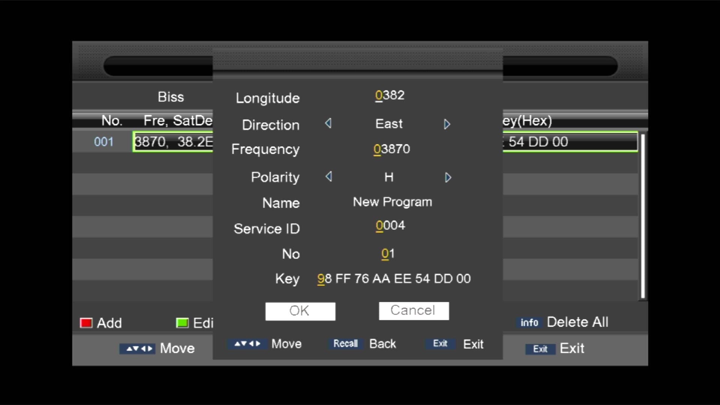Click the Back label in dialog footer
Screen dimensions: 720x405
pyautogui.click(x=382, y=344)
